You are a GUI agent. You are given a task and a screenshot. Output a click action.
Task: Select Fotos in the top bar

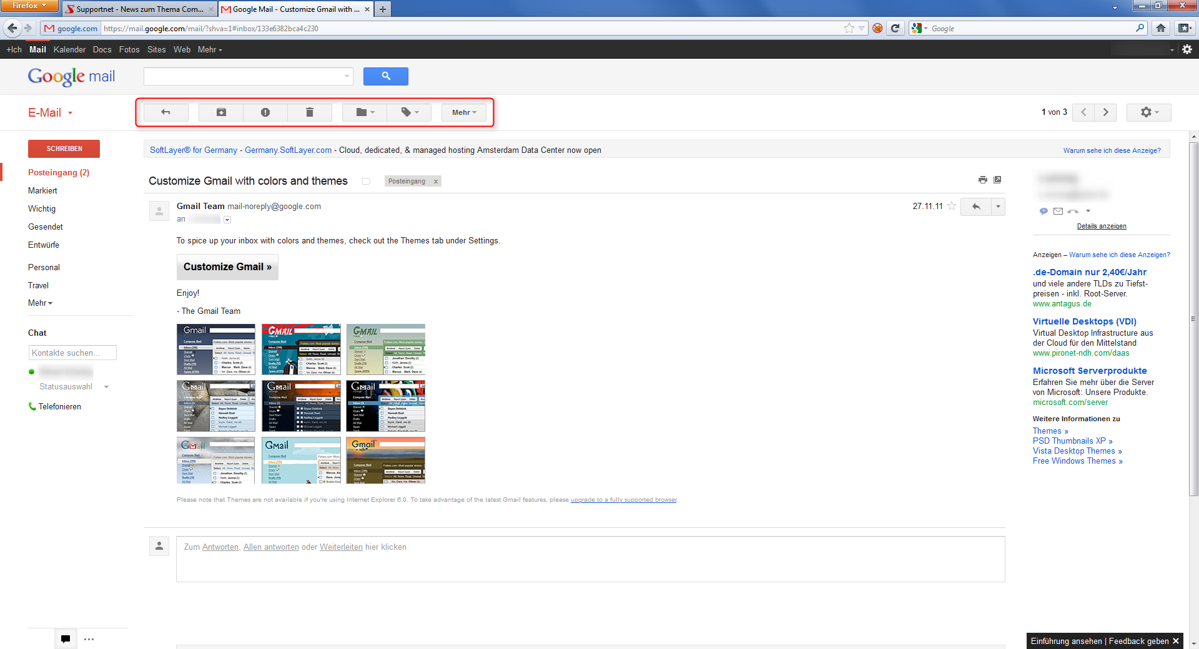click(x=129, y=49)
